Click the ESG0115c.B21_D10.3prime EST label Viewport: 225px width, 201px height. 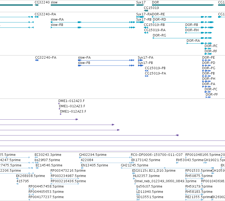click(x=154, y=171)
